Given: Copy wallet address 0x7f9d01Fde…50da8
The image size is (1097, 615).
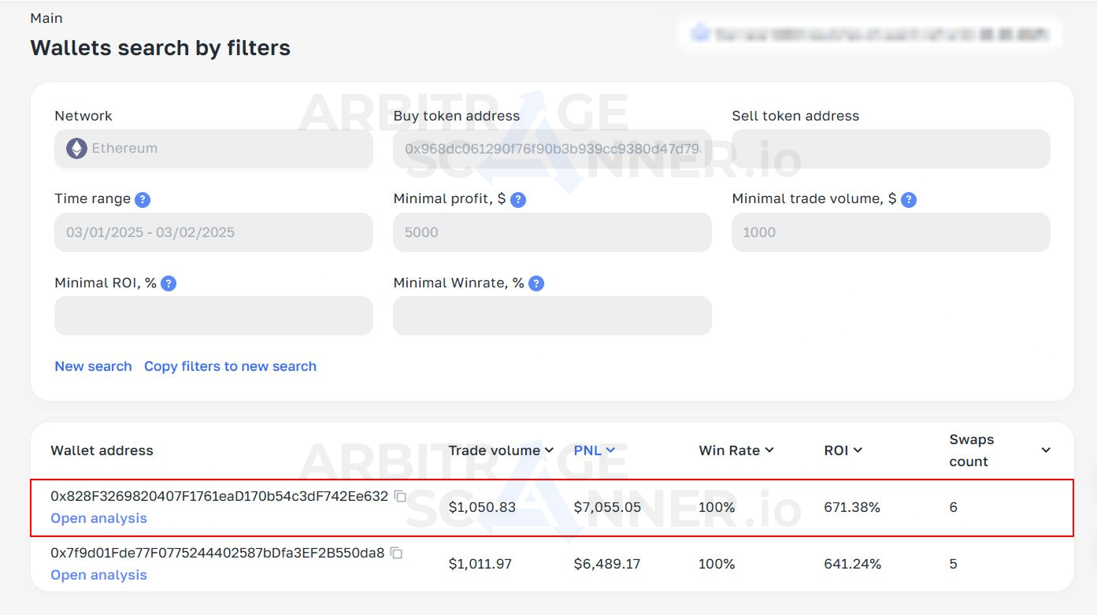Looking at the screenshot, I should pyautogui.click(x=397, y=553).
